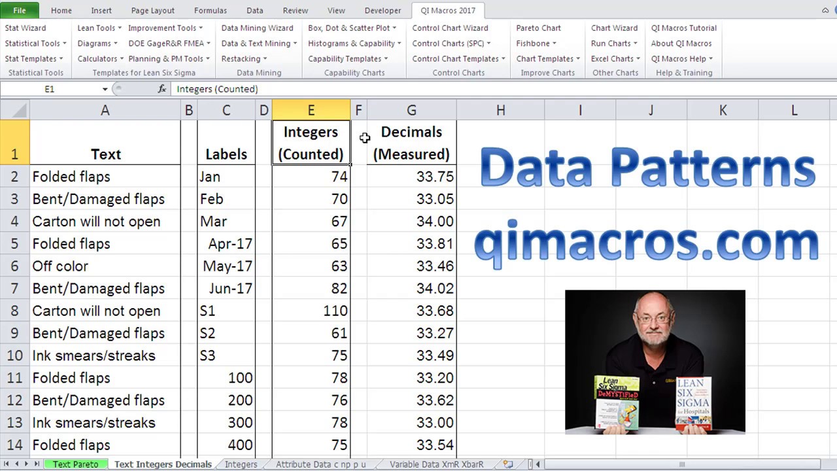Expand the Diagrams menu
This screenshot has height=471, width=837.
pos(97,43)
